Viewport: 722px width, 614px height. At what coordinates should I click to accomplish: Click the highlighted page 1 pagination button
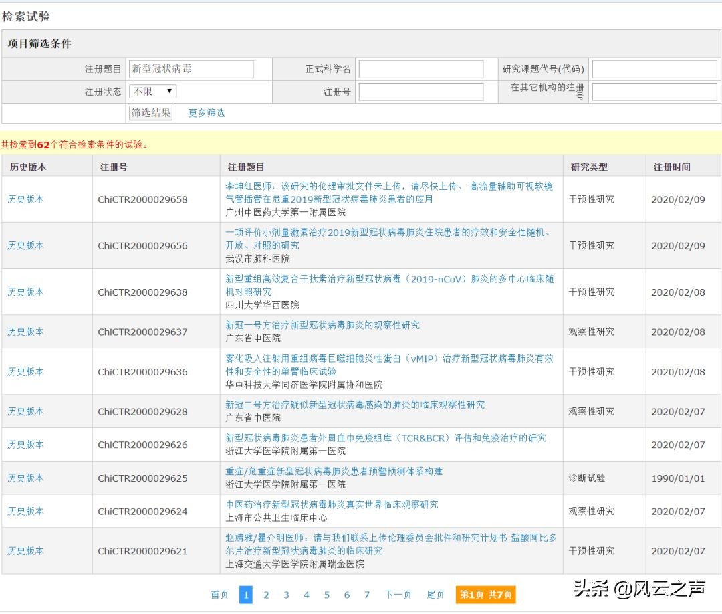[246, 594]
